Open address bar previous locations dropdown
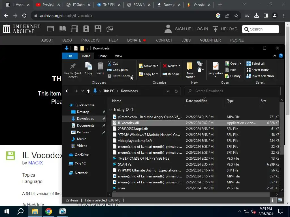The image size is (290, 217). click(x=168, y=91)
